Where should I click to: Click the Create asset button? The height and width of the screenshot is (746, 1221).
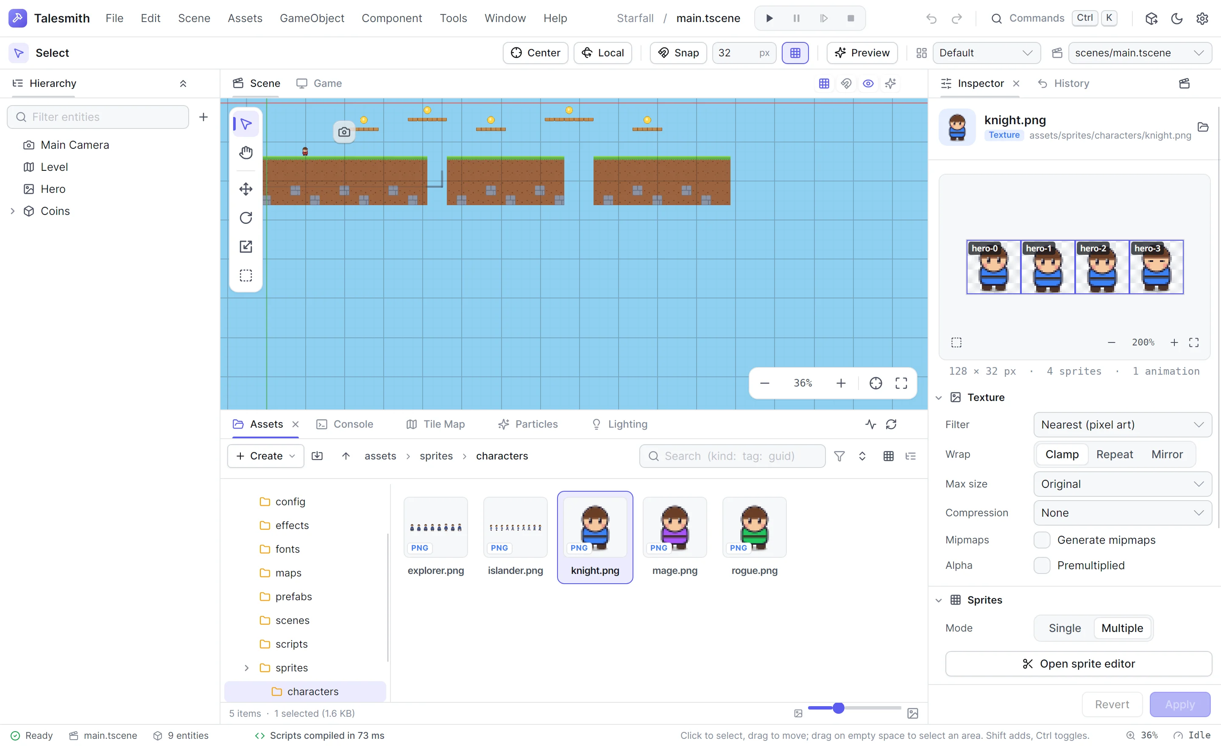265,456
